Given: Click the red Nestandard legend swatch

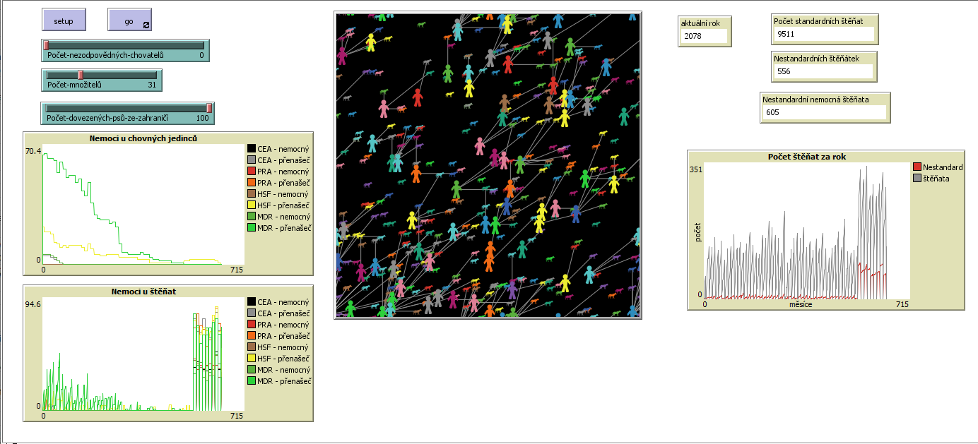Looking at the screenshot, I should pyautogui.click(x=917, y=167).
